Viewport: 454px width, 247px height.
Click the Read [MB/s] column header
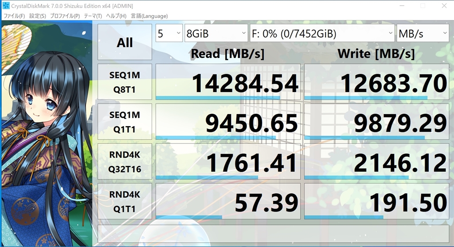click(x=227, y=54)
